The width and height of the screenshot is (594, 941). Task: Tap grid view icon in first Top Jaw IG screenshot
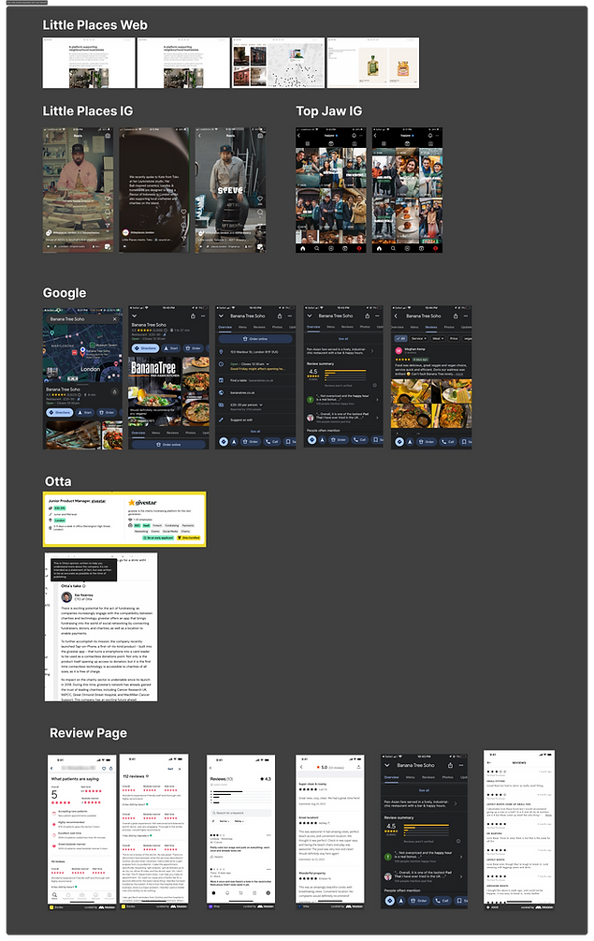coord(308,144)
